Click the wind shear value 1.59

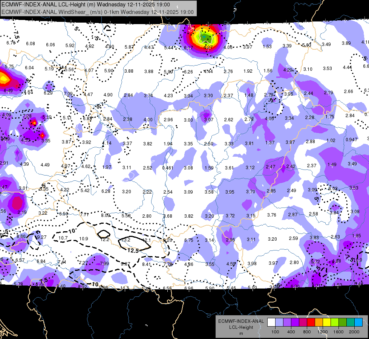coord(209,168)
